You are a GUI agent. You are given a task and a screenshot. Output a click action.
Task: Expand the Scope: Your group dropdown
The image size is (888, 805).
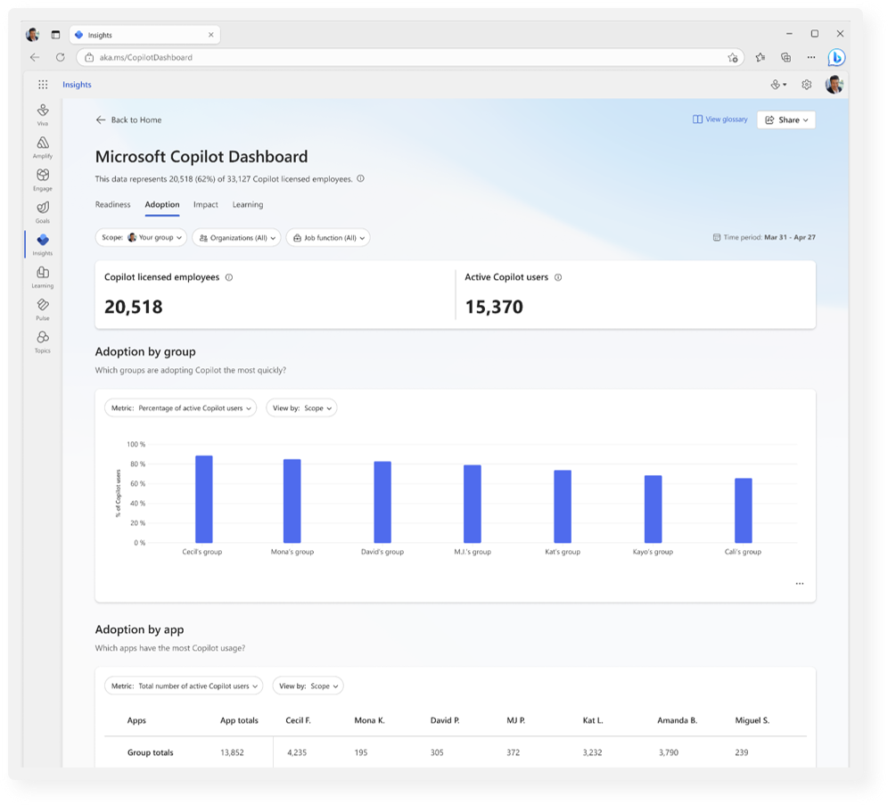[x=141, y=238]
